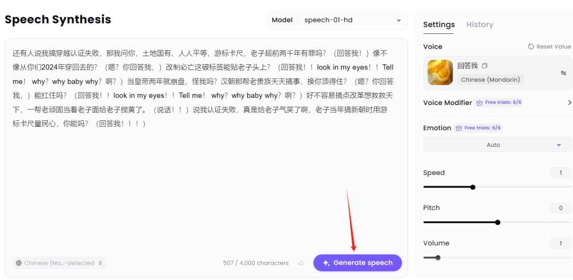Click the Pitch slider handle
The height and width of the screenshot is (280, 573).
(x=497, y=222)
